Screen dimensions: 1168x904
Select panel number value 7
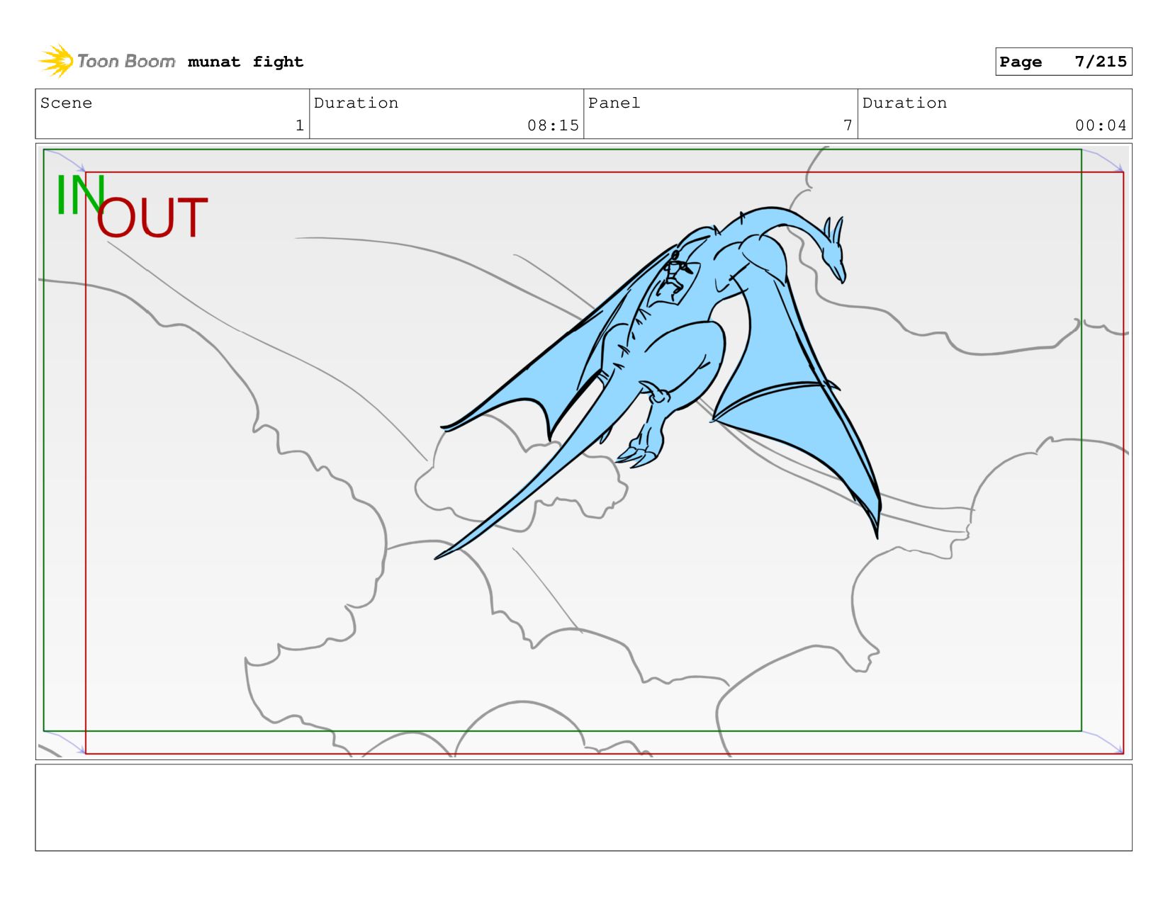(848, 125)
